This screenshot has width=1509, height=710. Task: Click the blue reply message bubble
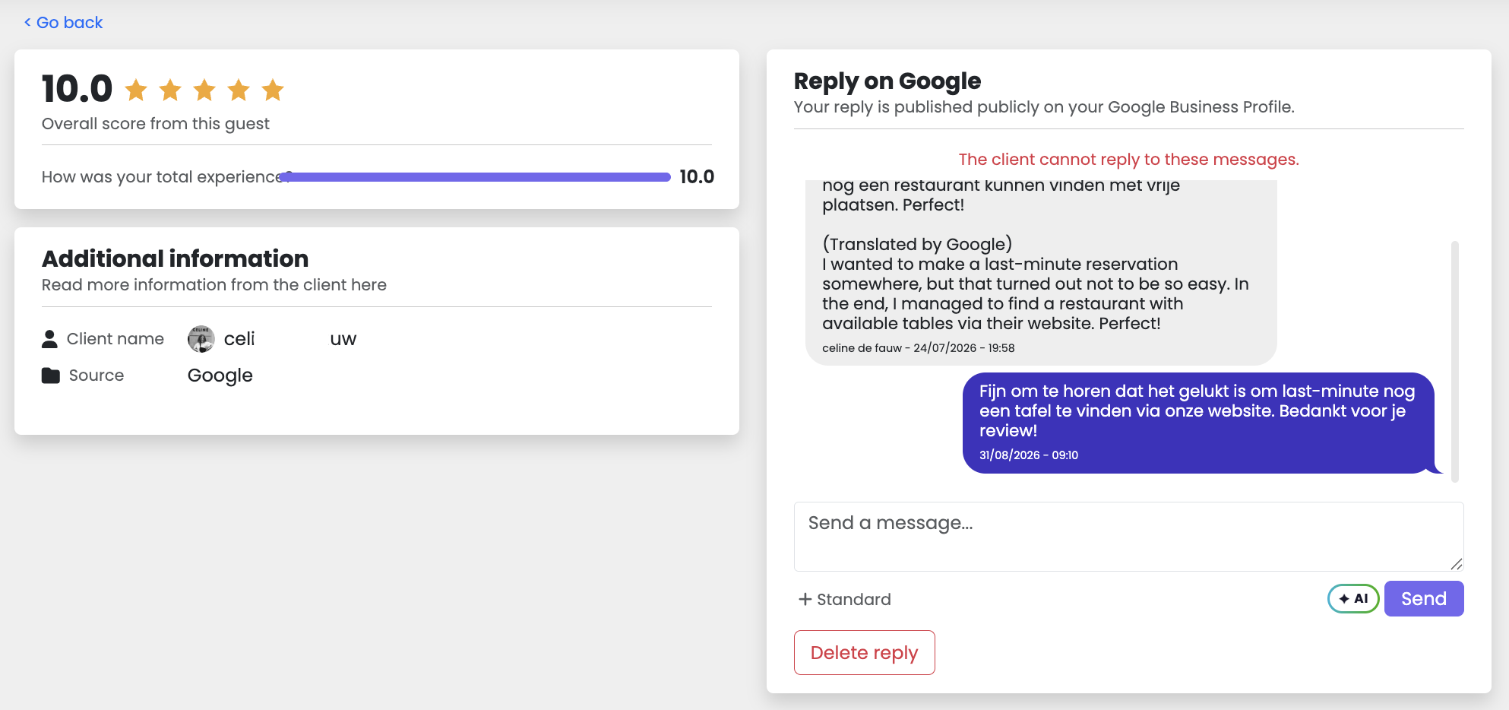[x=1199, y=423]
